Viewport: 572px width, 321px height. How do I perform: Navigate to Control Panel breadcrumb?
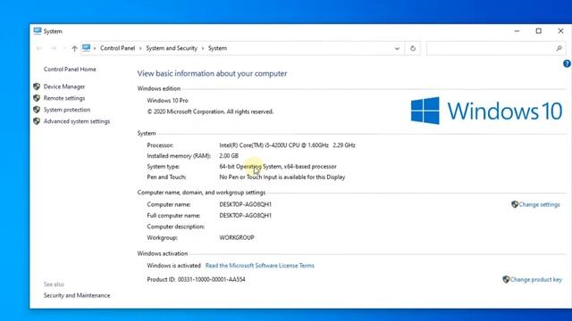pos(117,48)
